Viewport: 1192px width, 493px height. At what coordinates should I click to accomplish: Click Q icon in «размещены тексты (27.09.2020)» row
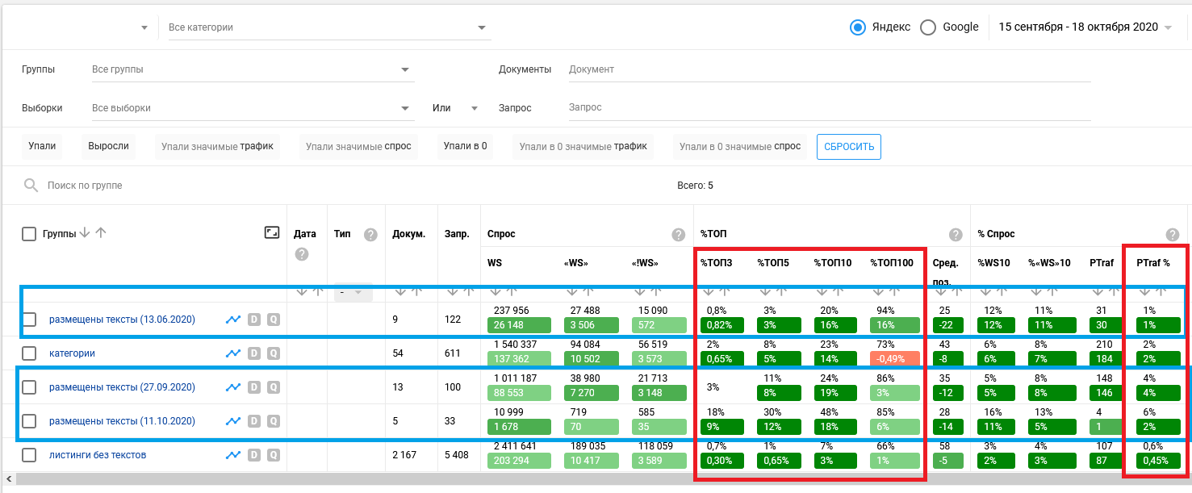(x=274, y=387)
